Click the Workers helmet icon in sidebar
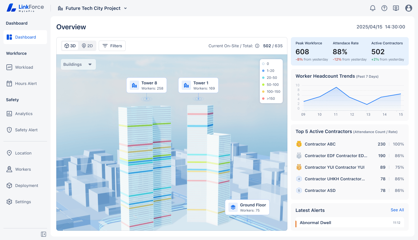Viewport: 418px width, 240px height. click(9, 169)
